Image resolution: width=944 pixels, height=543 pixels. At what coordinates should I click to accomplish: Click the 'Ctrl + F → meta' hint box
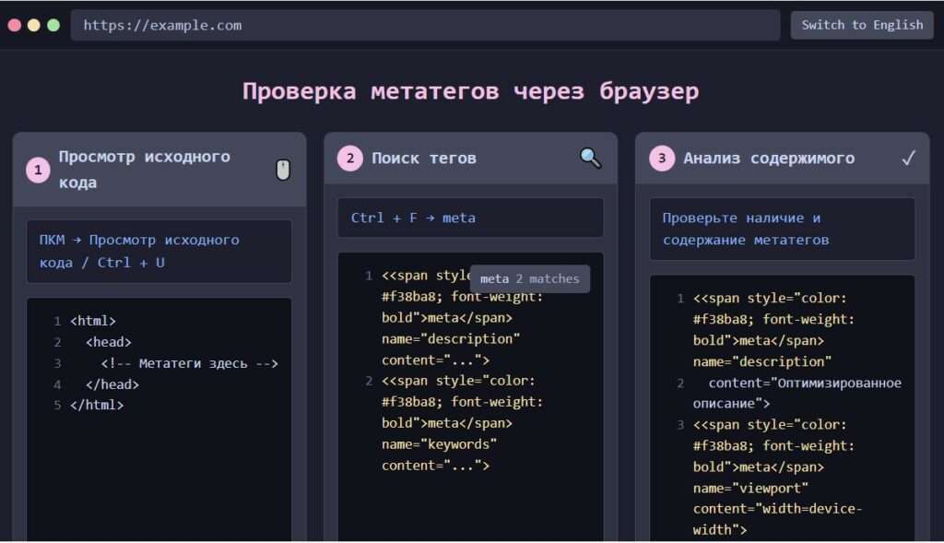click(471, 218)
